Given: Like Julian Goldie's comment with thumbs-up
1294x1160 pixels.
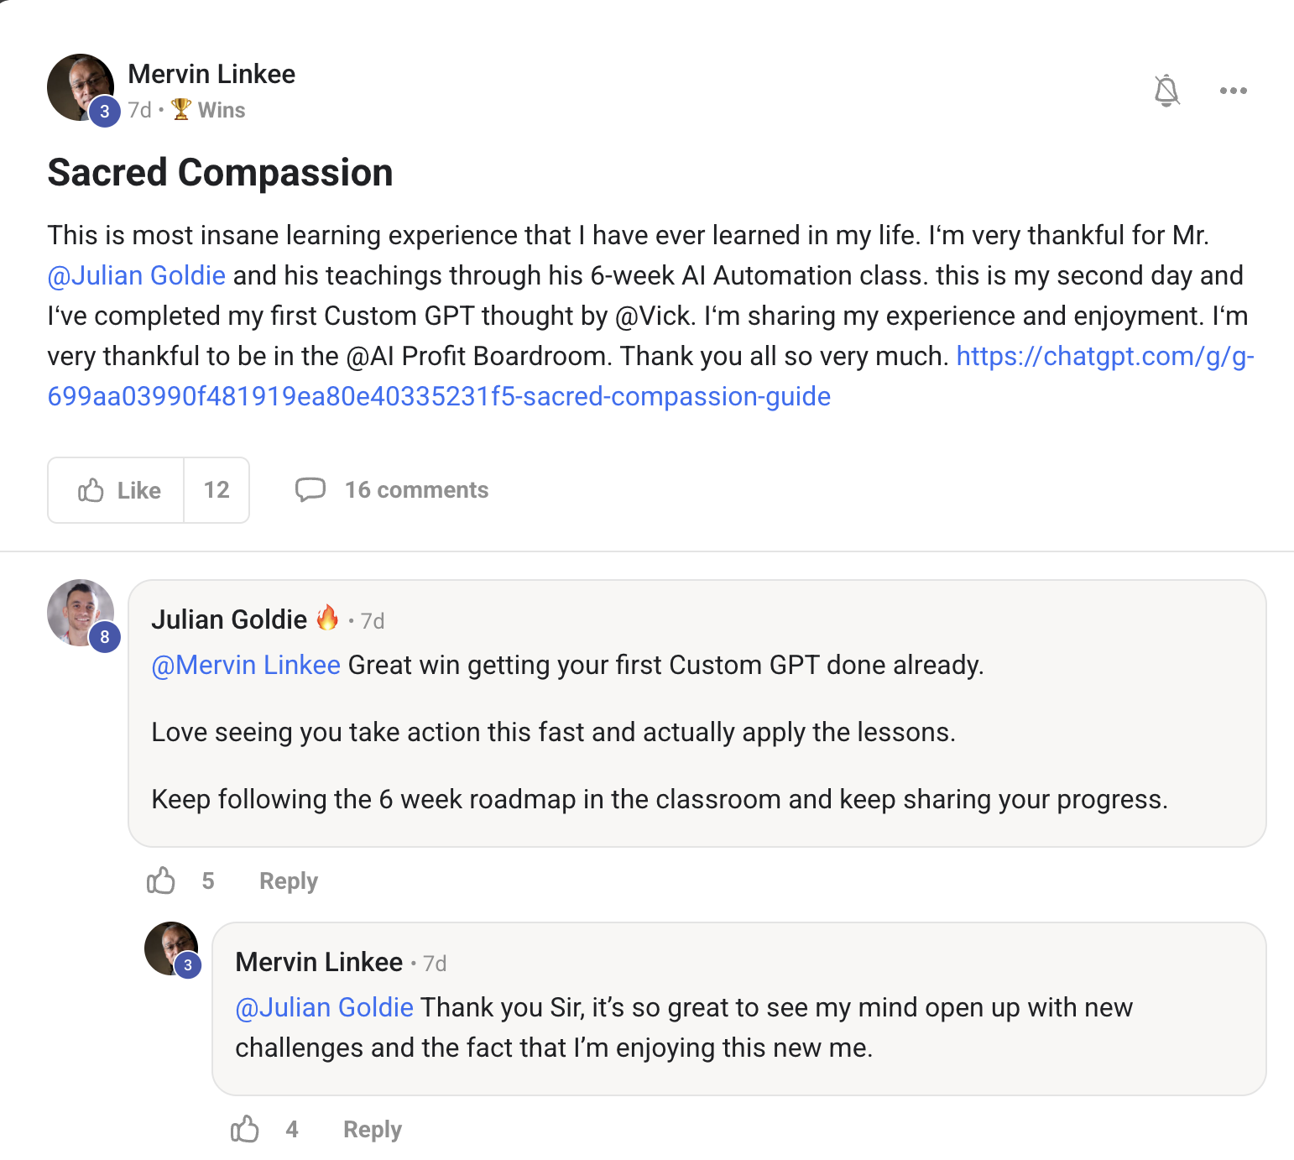Looking at the screenshot, I should (160, 880).
